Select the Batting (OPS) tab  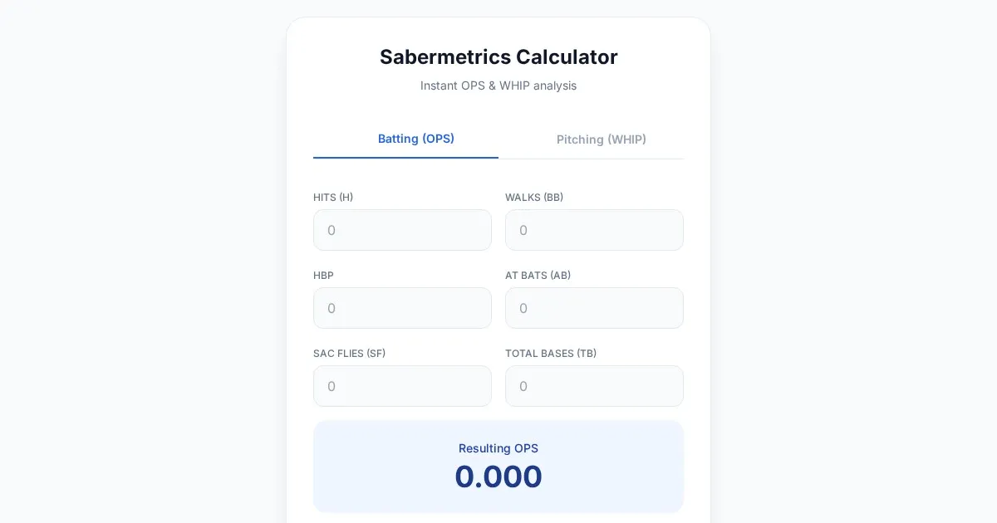415,139
